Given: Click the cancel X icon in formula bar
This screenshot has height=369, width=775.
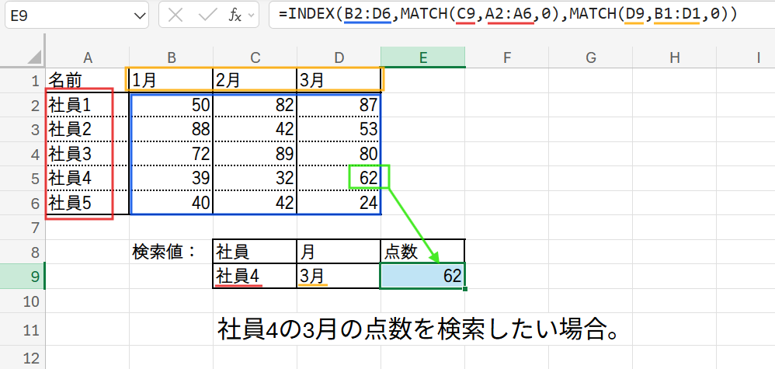Looking at the screenshot, I should [x=176, y=16].
